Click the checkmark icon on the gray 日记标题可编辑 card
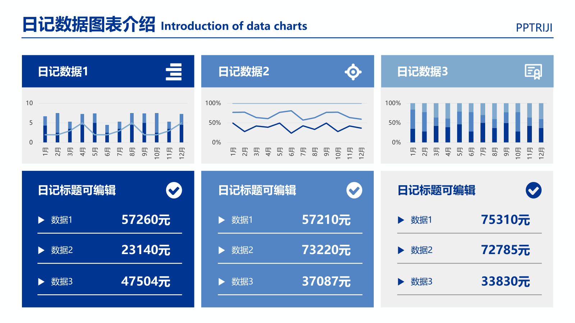Image resolution: width=575 pixels, height=323 pixels. pyautogui.click(x=534, y=190)
